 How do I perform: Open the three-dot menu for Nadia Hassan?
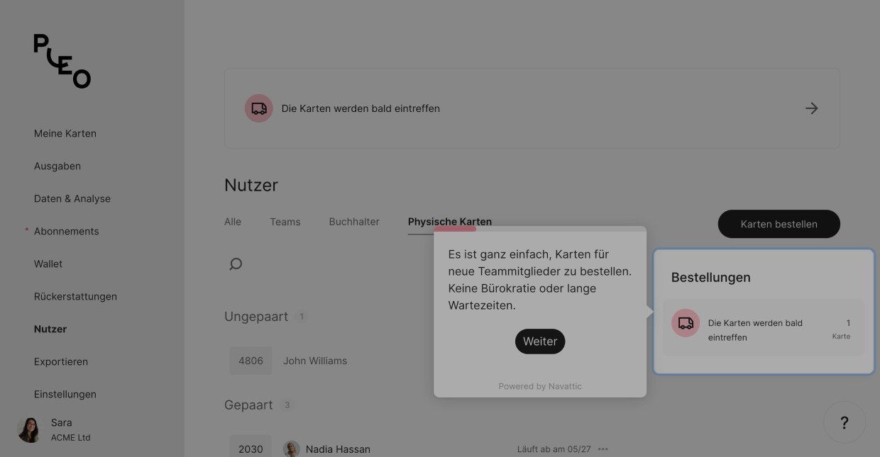click(x=603, y=449)
